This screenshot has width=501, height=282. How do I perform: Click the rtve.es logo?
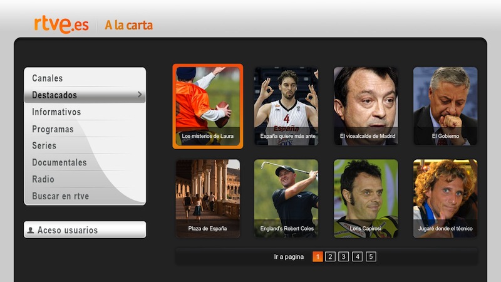coord(61,24)
